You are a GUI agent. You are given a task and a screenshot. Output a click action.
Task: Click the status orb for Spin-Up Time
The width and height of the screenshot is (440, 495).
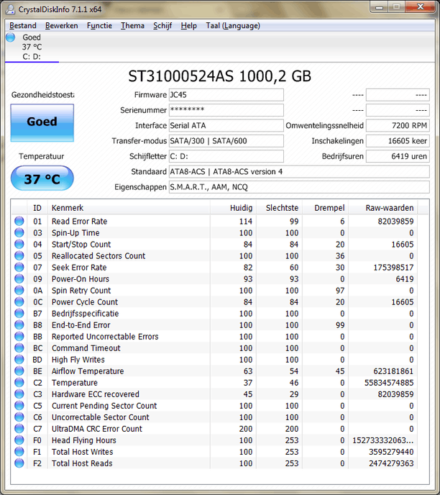(x=19, y=232)
